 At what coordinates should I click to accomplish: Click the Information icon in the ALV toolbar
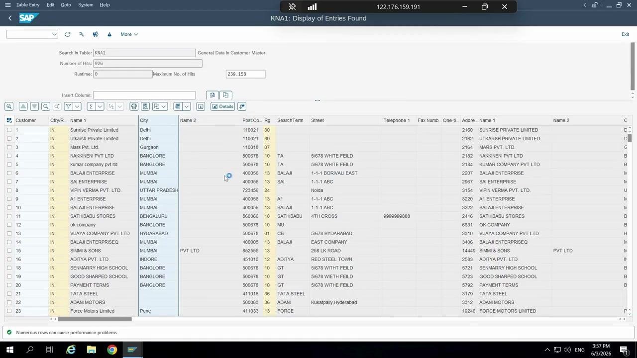point(201,106)
